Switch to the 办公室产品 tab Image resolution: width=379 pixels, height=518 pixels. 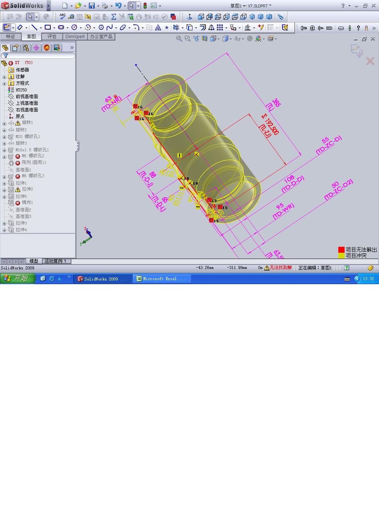point(101,37)
